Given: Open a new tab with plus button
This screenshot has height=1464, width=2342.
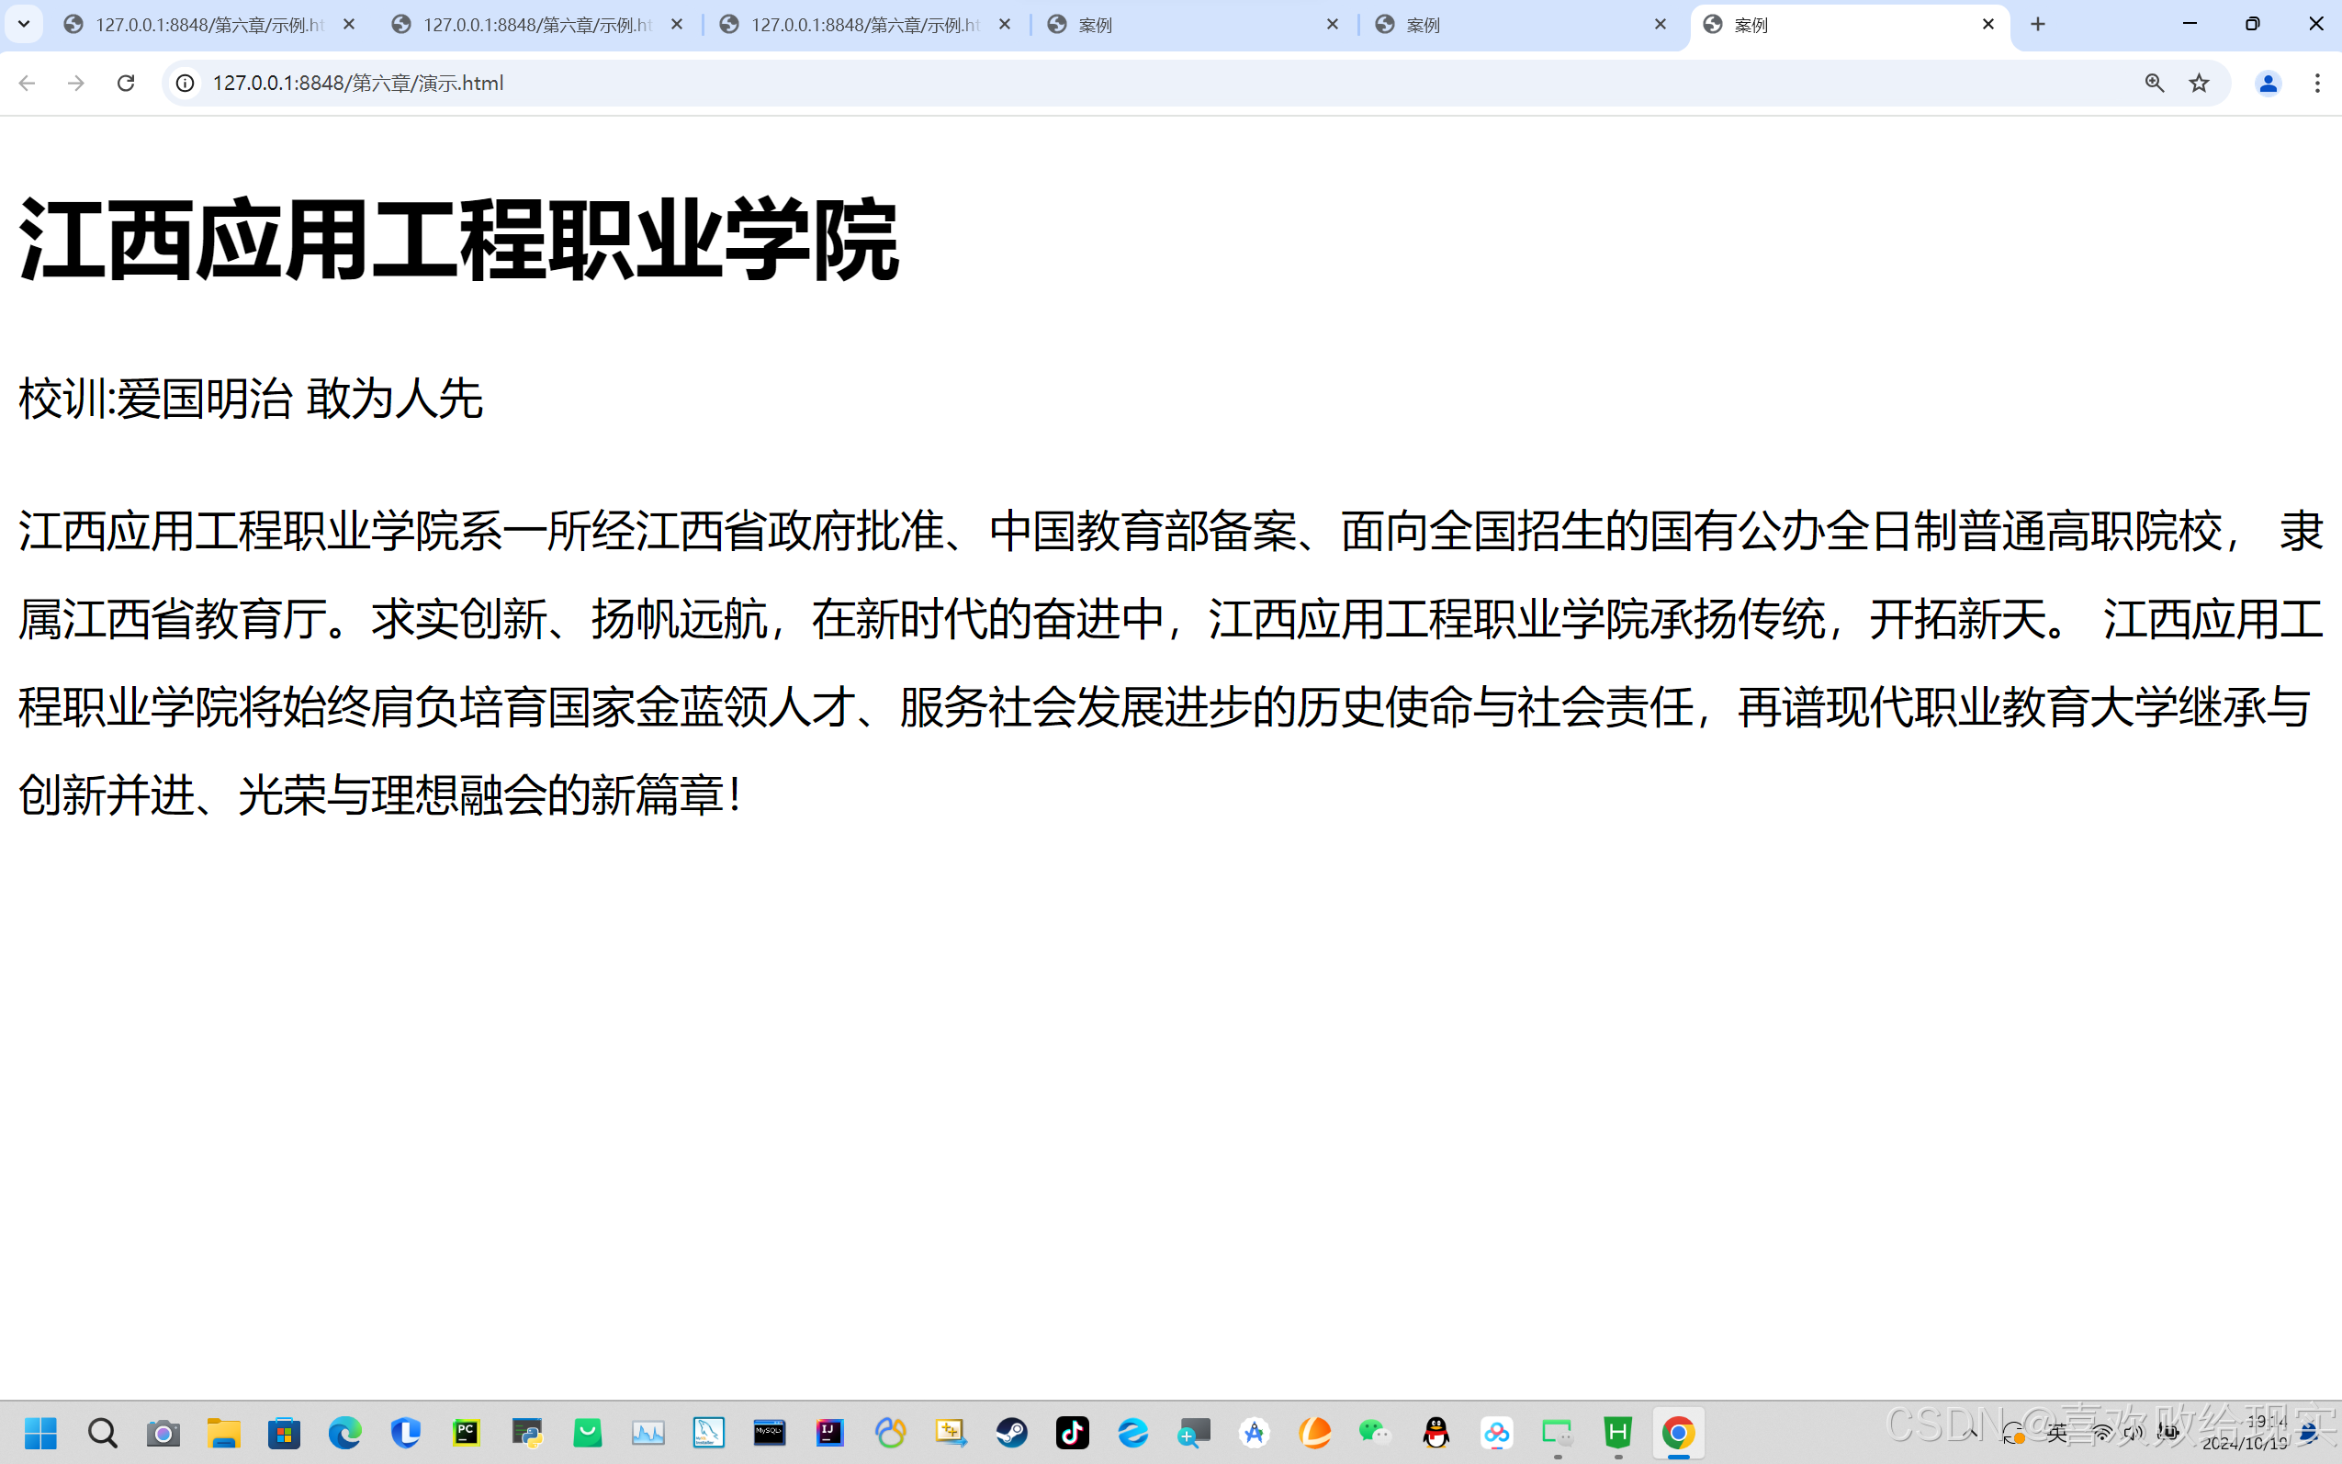Looking at the screenshot, I should point(2038,24).
